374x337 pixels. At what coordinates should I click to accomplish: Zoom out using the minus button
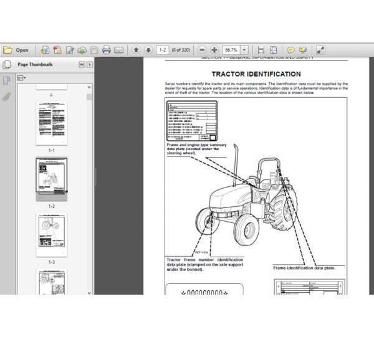point(202,50)
